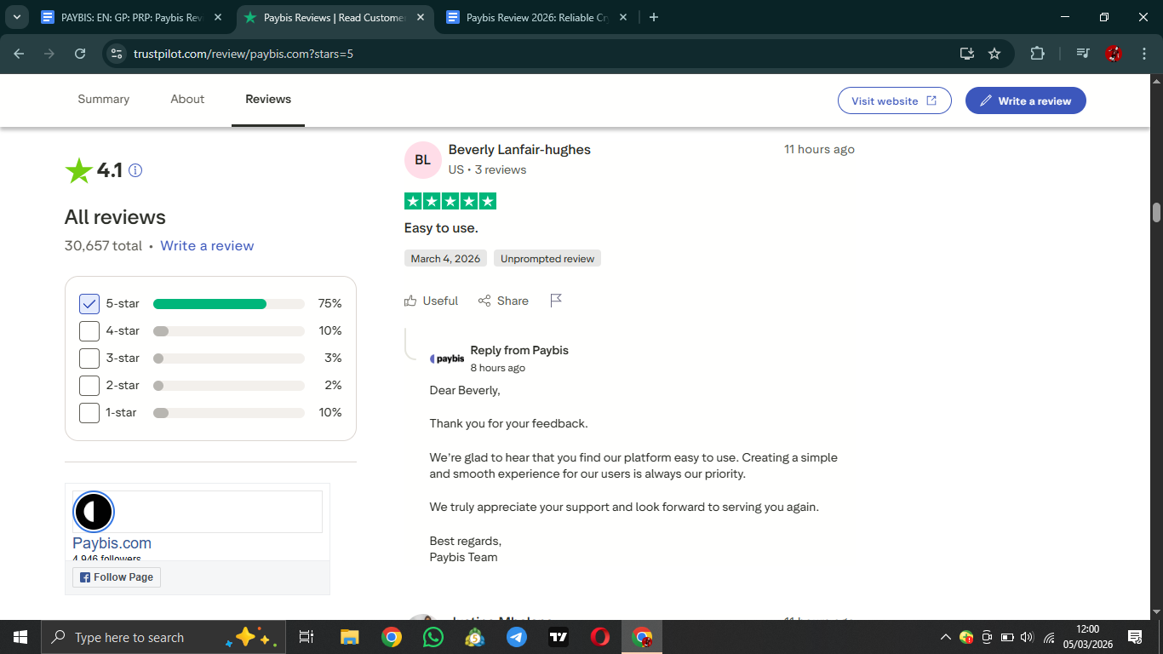Switch to the About tab

point(187,100)
